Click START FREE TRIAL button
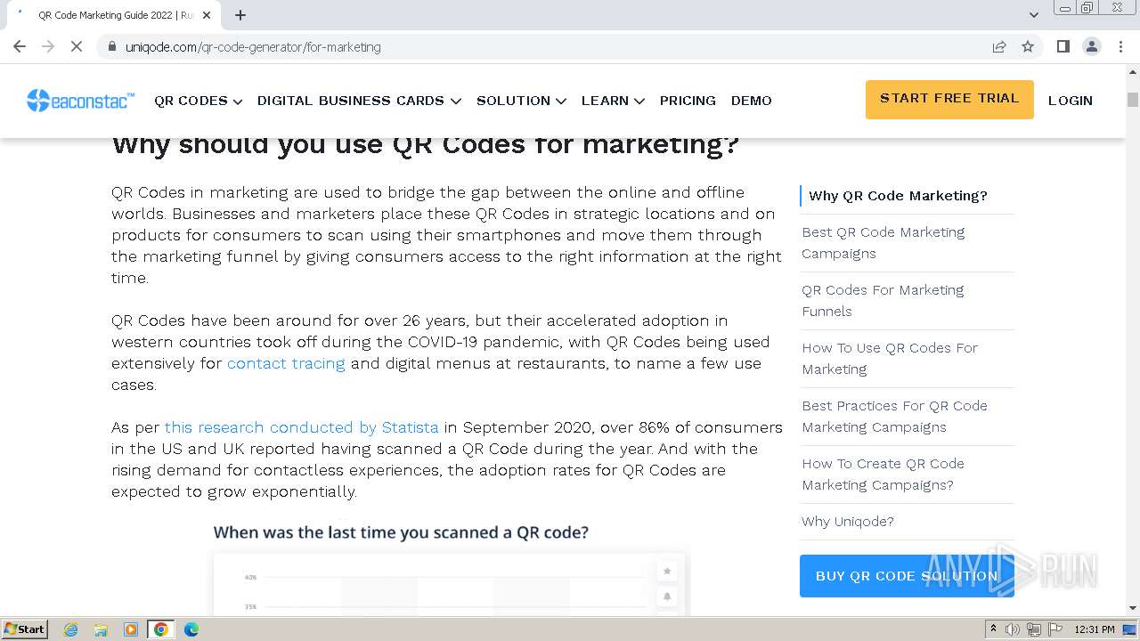Image resolution: width=1140 pixels, height=641 pixels. (x=949, y=99)
